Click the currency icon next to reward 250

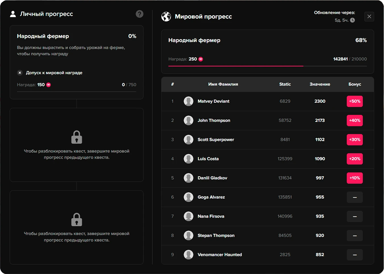point(201,59)
